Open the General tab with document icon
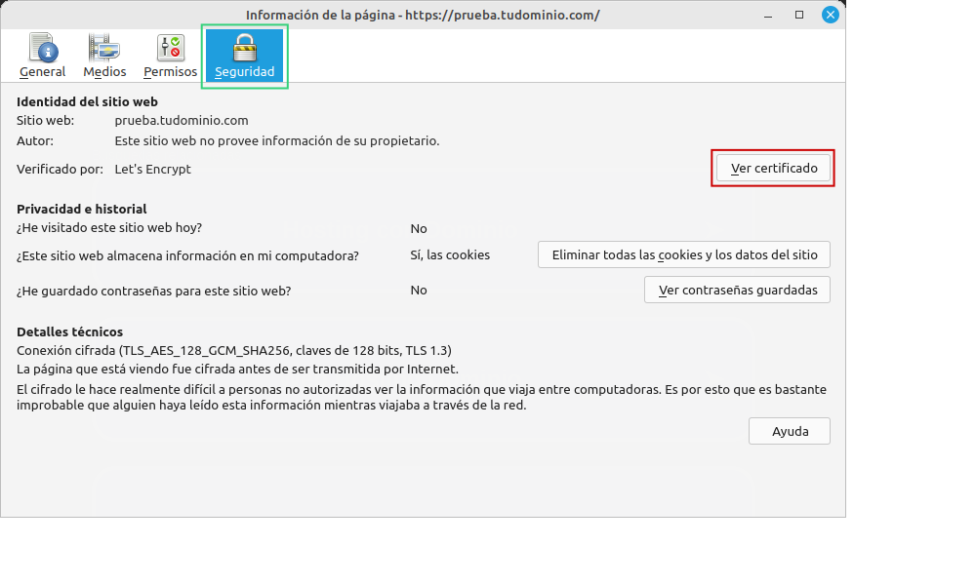Screen dimensions: 976x585 click(42, 57)
